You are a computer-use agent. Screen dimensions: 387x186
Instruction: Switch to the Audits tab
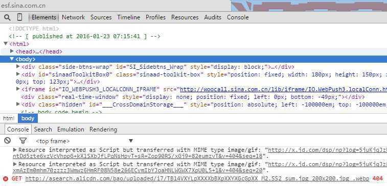pos(213,17)
